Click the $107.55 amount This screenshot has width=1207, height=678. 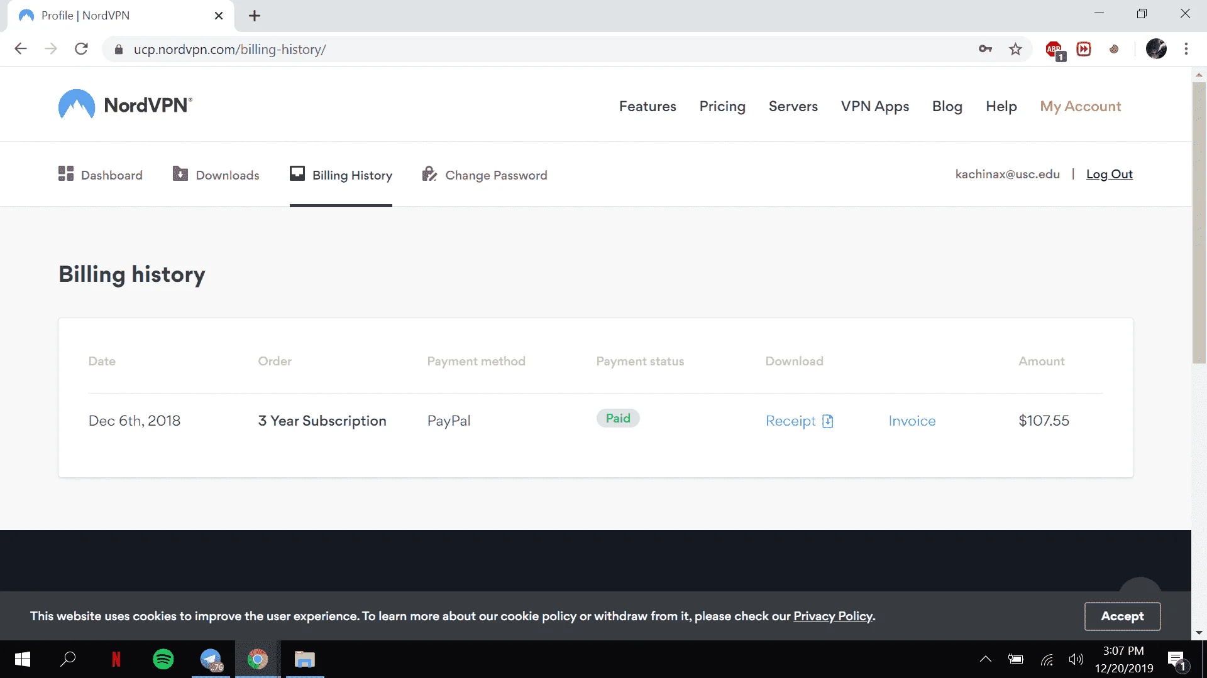(x=1044, y=421)
